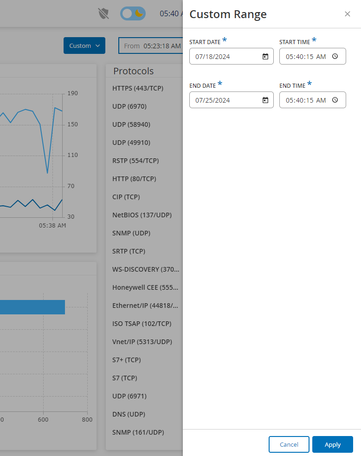The width and height of the screenshot is (361, 456).
Task: Click the crossed-out shield icon in header
Action: 103,13
